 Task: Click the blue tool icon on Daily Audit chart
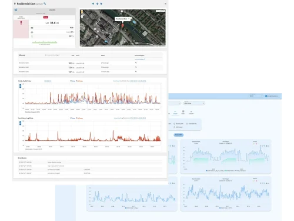(x=20, y=86)
